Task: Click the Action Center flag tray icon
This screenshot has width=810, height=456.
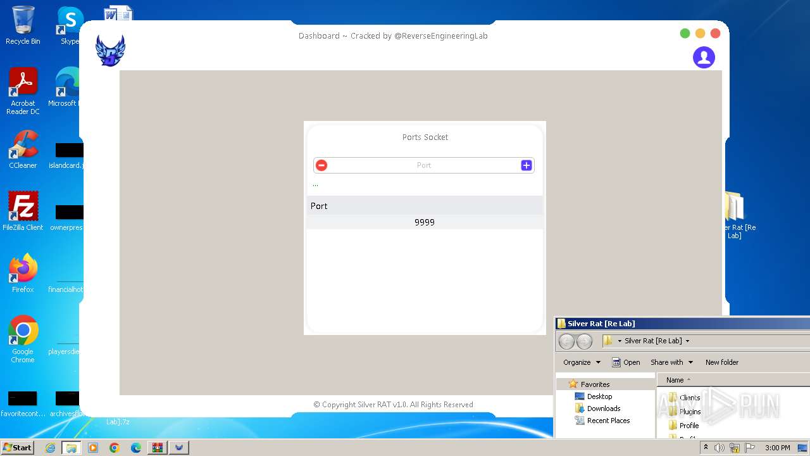Action: point(750,448)
